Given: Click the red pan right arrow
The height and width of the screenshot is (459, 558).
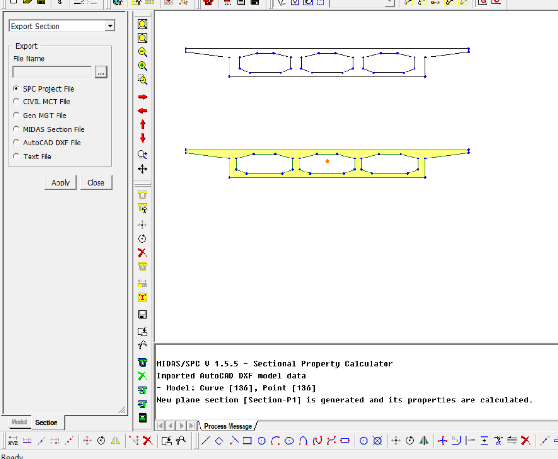Looking at the screenshot, I should point(143,97).
